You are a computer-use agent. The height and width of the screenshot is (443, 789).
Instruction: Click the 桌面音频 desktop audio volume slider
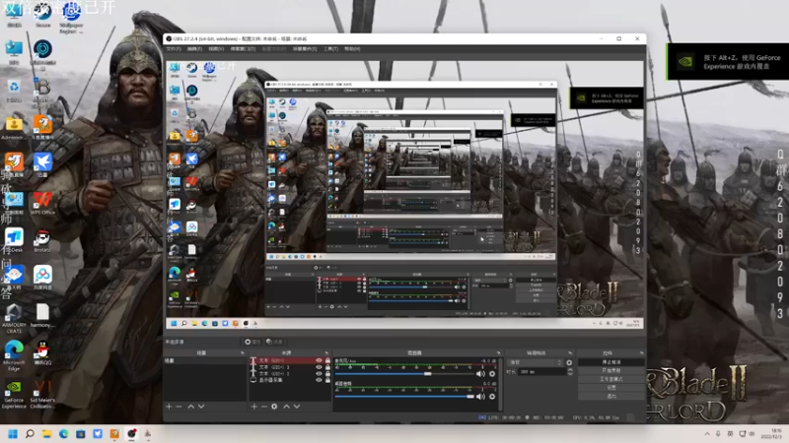(x=405, y=397)
